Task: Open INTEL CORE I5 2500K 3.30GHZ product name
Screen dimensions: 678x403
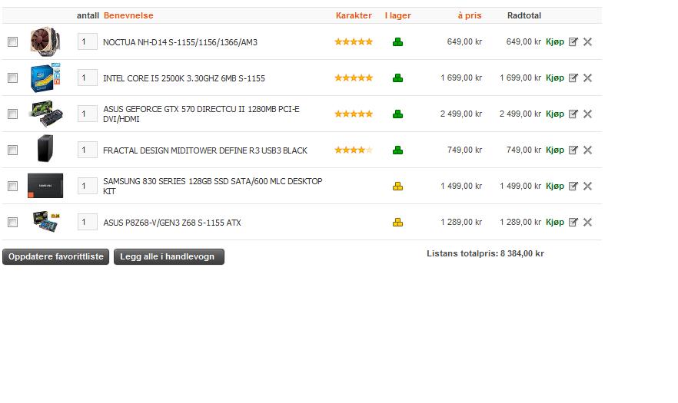Action: 184,78
